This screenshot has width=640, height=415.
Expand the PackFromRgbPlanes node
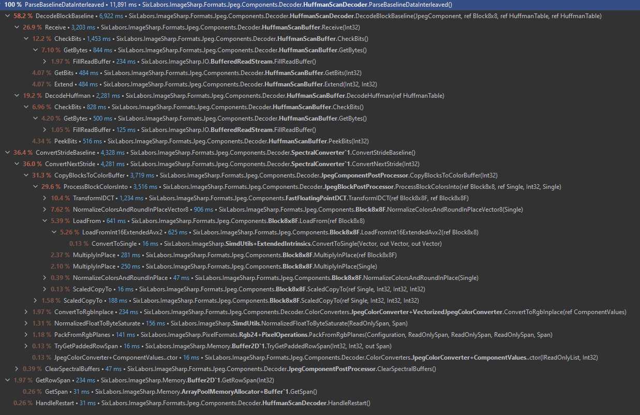coord(26,335)
